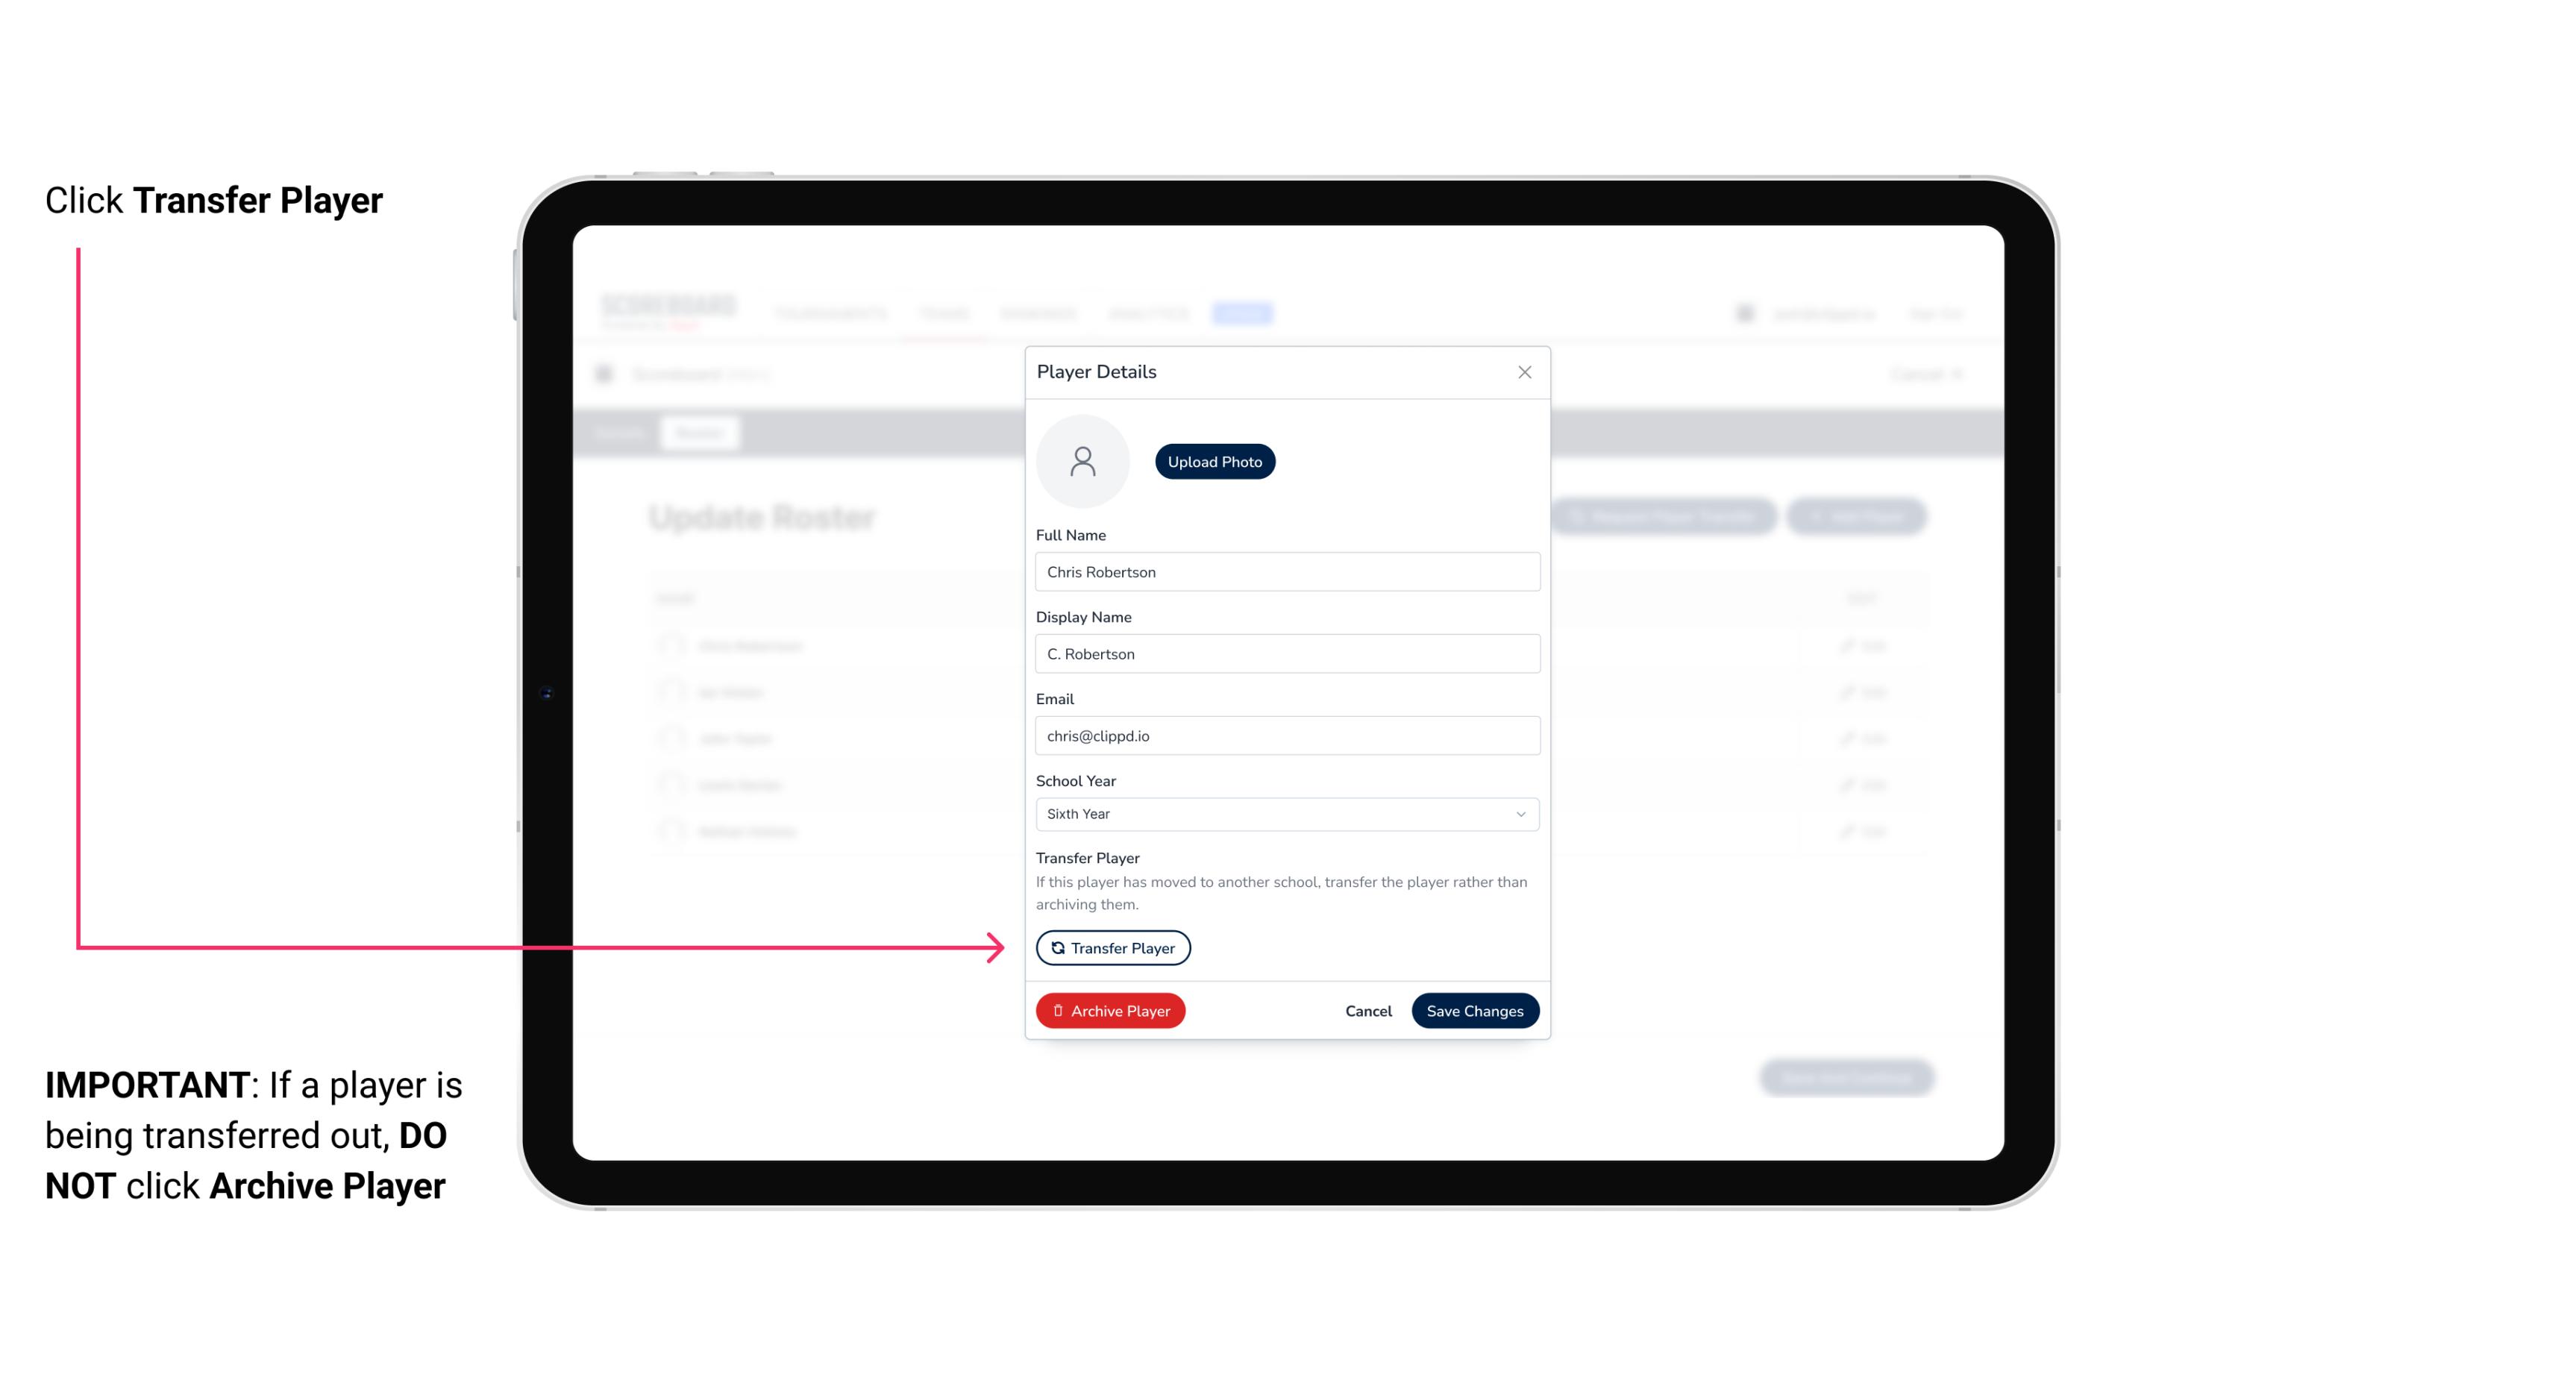This screenshot has height=1386, width=2576.
Task: Click Display Name input field
Action: (x=1285, y=653)
